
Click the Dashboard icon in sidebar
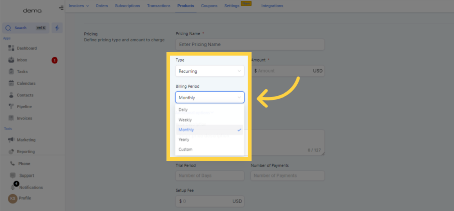[x=11, y=48]
